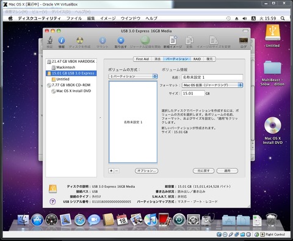Viewport: 293px width, 241px height.
Task: Open the Format dropdown (Mac OS Extended Journaled)
Action: (x=212, y=85)
